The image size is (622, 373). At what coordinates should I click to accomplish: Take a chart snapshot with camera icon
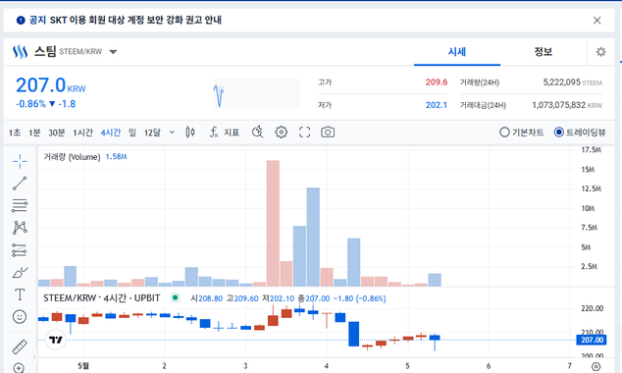point(328,133)
